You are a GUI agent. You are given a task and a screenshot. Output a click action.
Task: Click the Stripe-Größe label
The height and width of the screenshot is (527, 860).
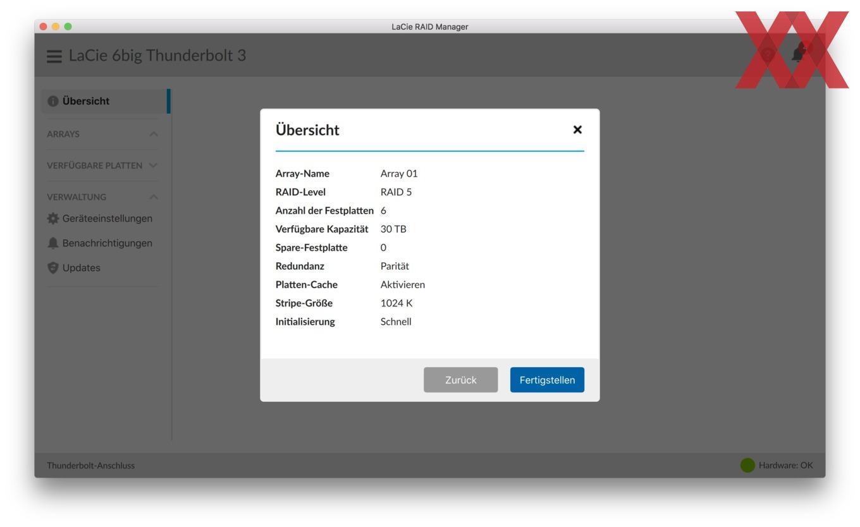tap(304, 303)
